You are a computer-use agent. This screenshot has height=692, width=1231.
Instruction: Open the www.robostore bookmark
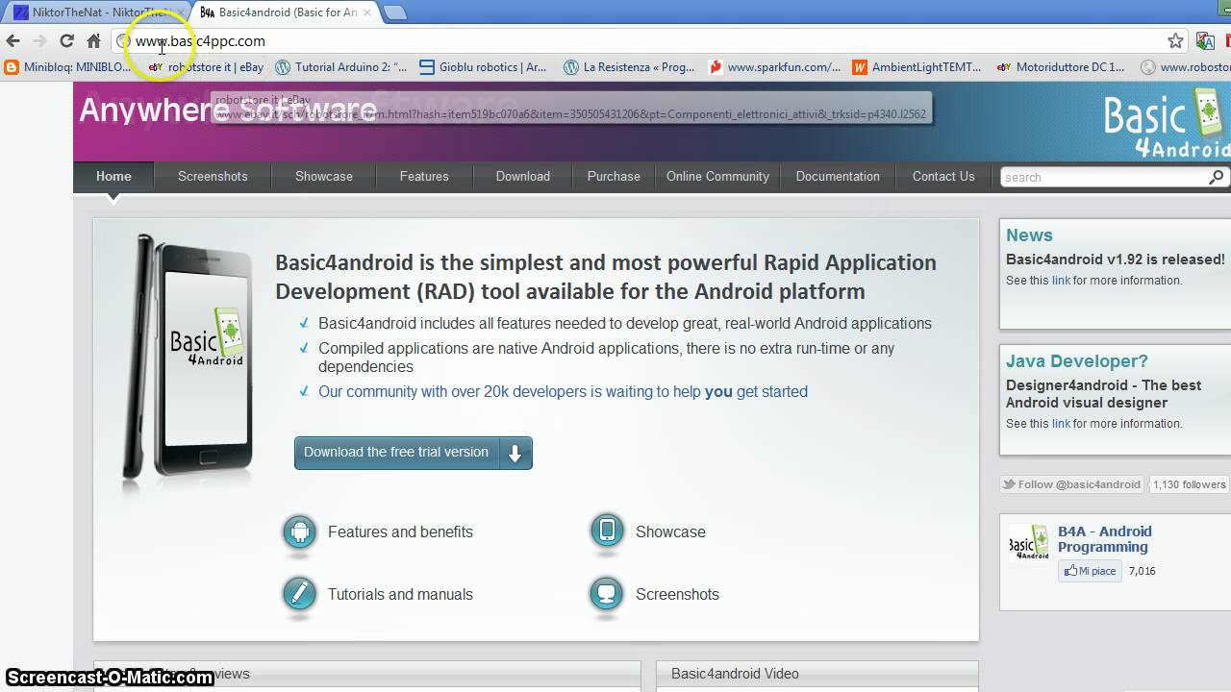click(1185, 67)
